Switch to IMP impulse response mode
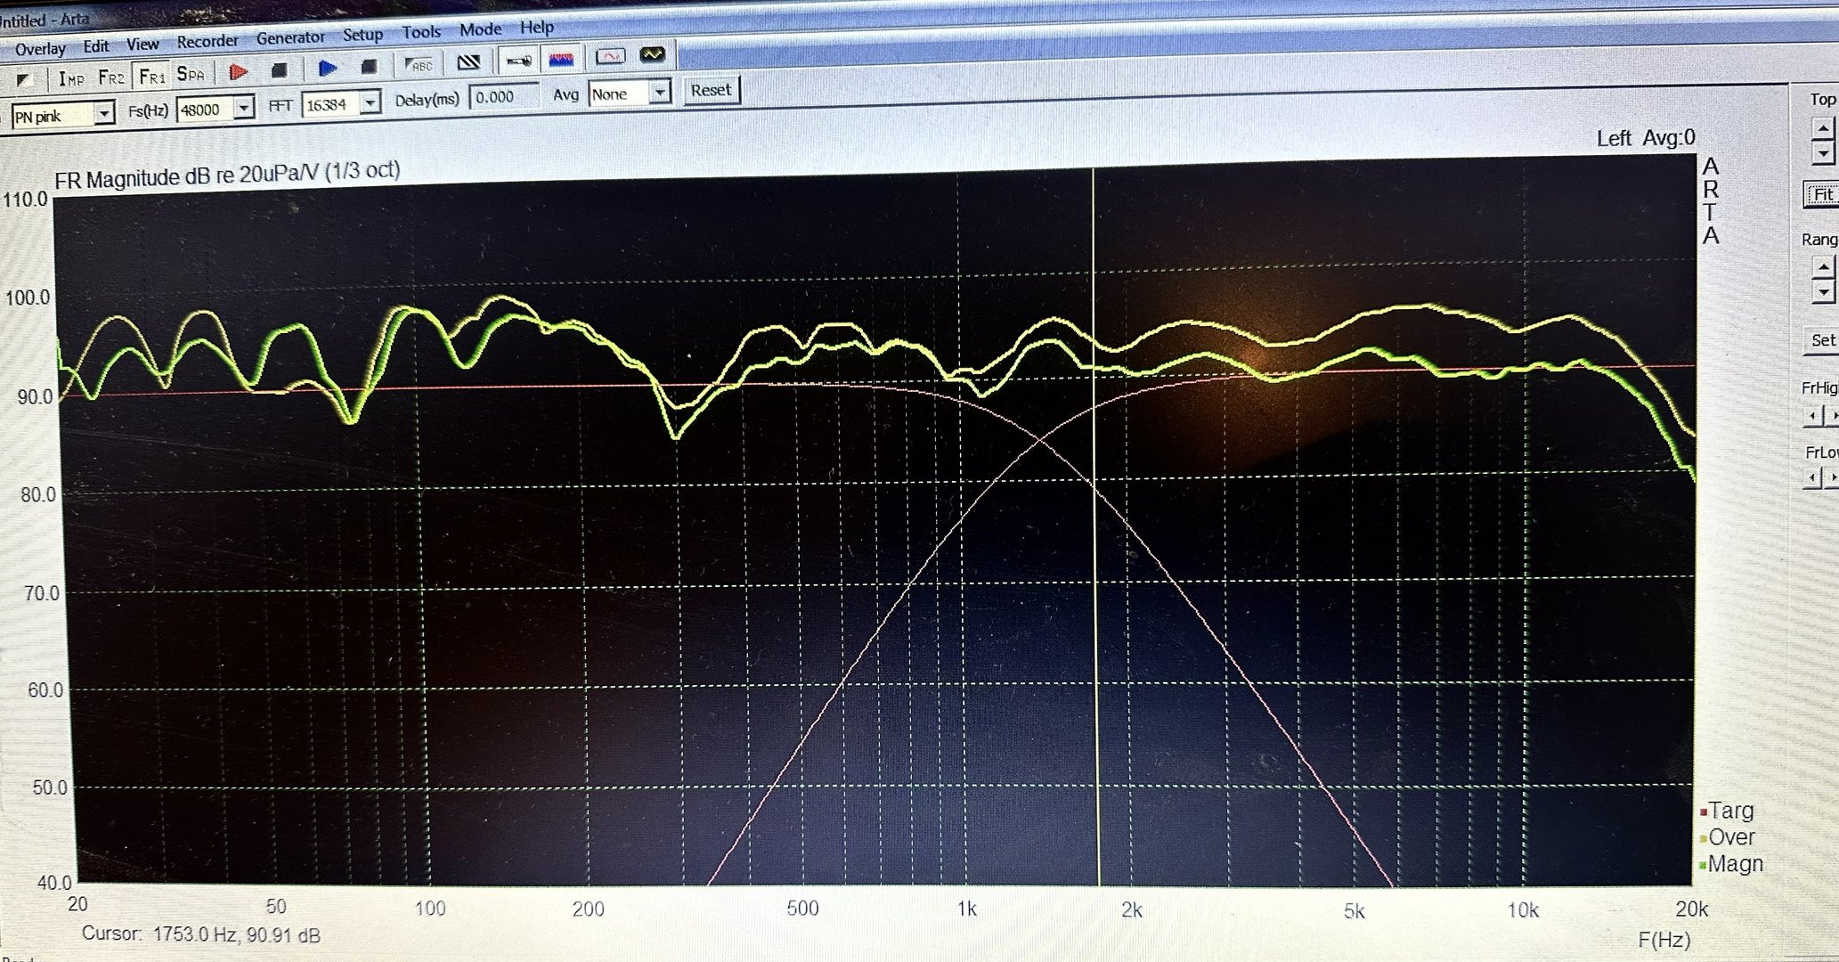1839x962 pixels. tap(71, 78)
